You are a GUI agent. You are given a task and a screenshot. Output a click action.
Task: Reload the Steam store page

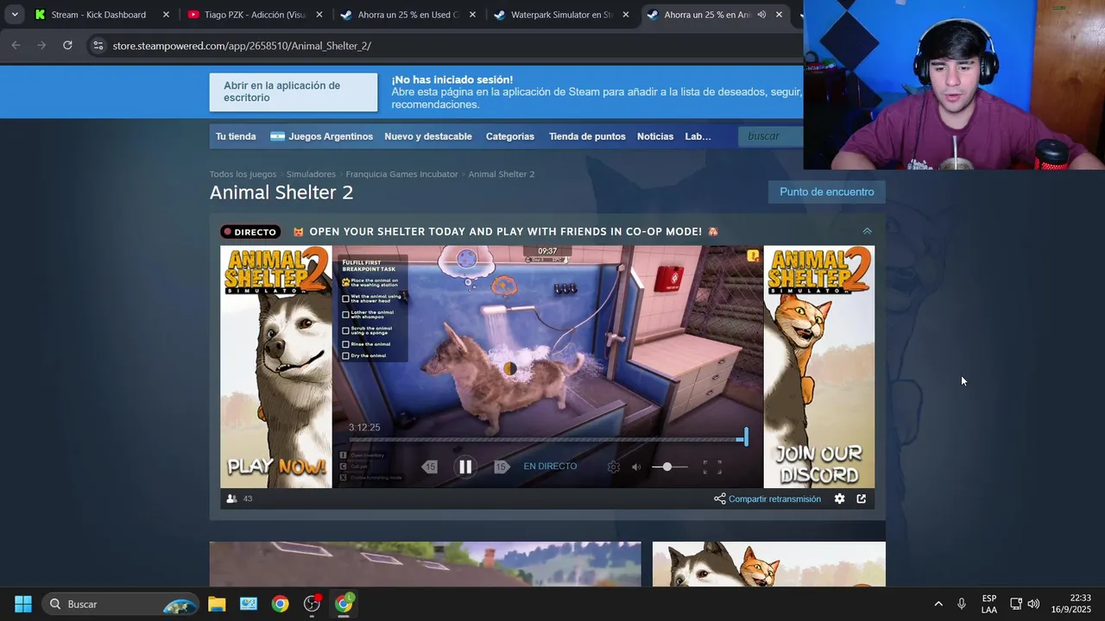(67, 45)
